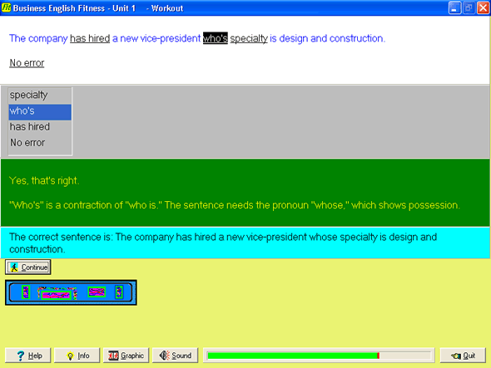Open the Help button
Screen dimensions: 491x368
click(27, 356)
